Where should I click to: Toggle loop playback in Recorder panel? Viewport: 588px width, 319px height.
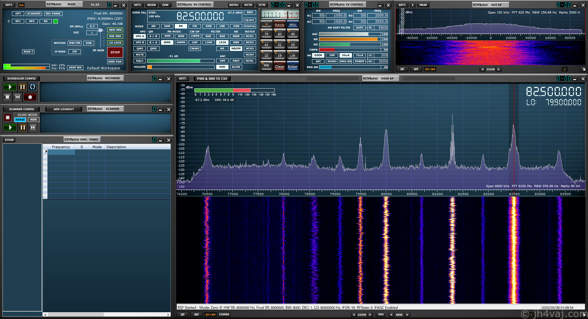pos(32,87)
